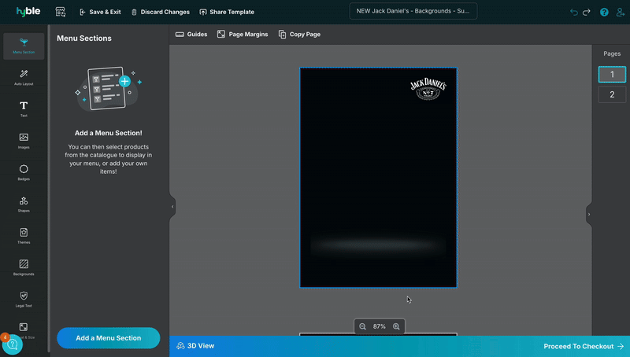Open the Badges panel

[x=24, y=172]
